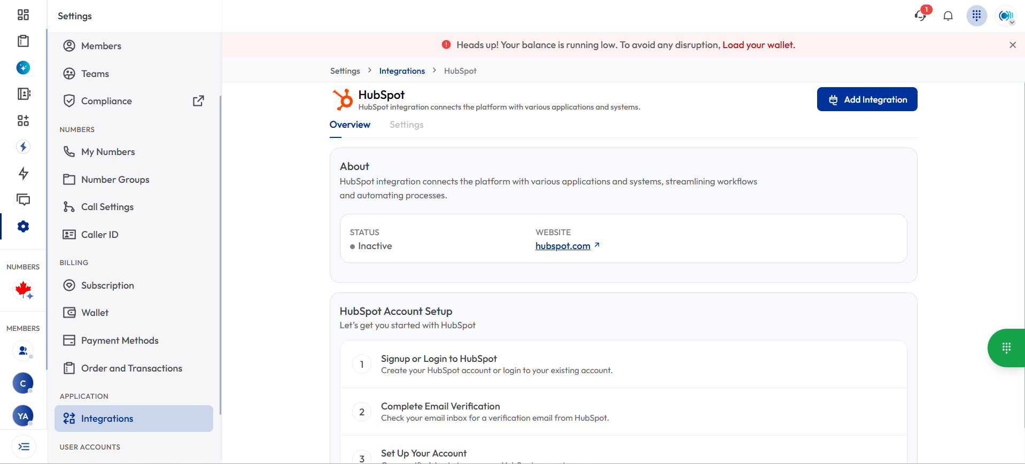This screenshot has width=1025, height=464.
Task: Open Payment Methods page
Action: coord(134,341)
